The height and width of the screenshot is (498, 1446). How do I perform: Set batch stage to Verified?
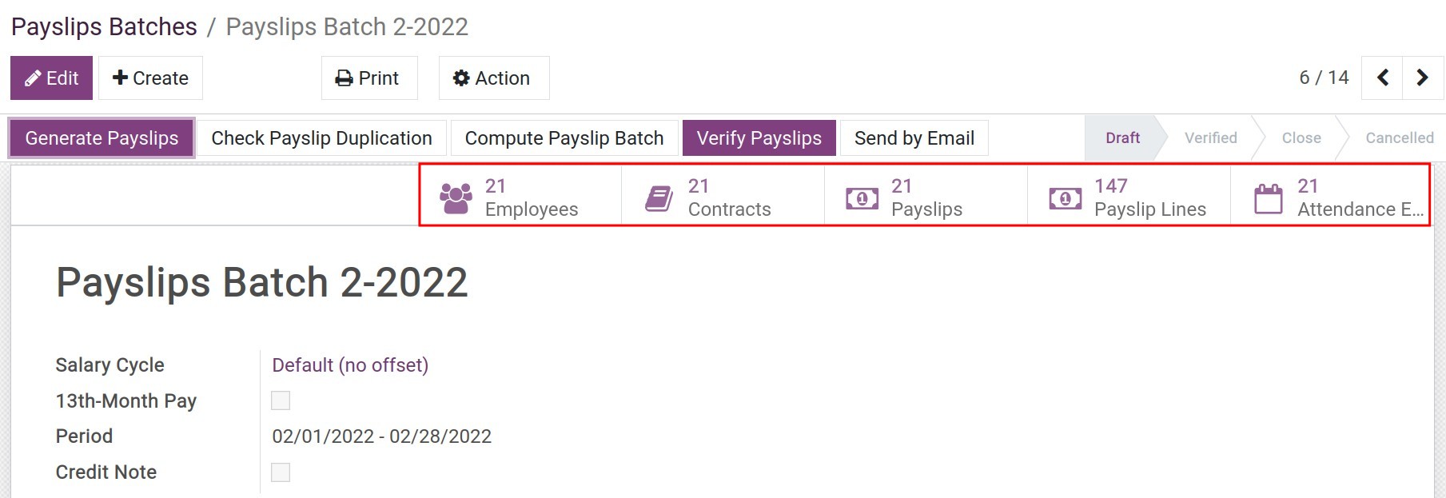[1209, 137]
